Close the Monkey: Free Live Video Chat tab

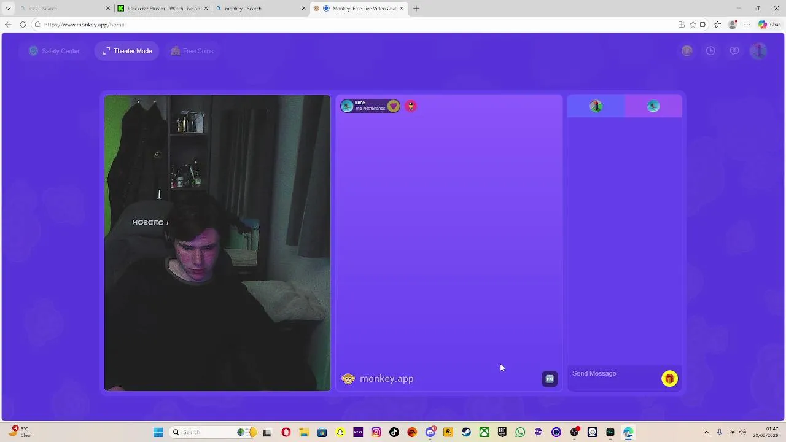[402, 9]
